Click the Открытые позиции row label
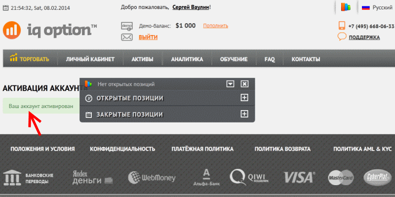Image resolution: width=395 pixels, height=197 pixels. [x=130, y=98]
